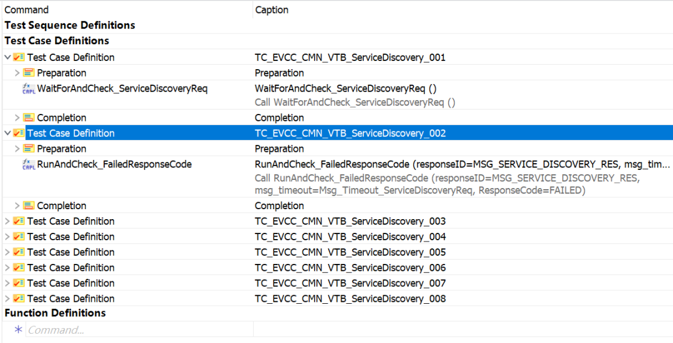The height and width of the screenshot is (343, 673).
Task: Click the Preparation icon under ServiceDiscovery_001
Action: 29,73
